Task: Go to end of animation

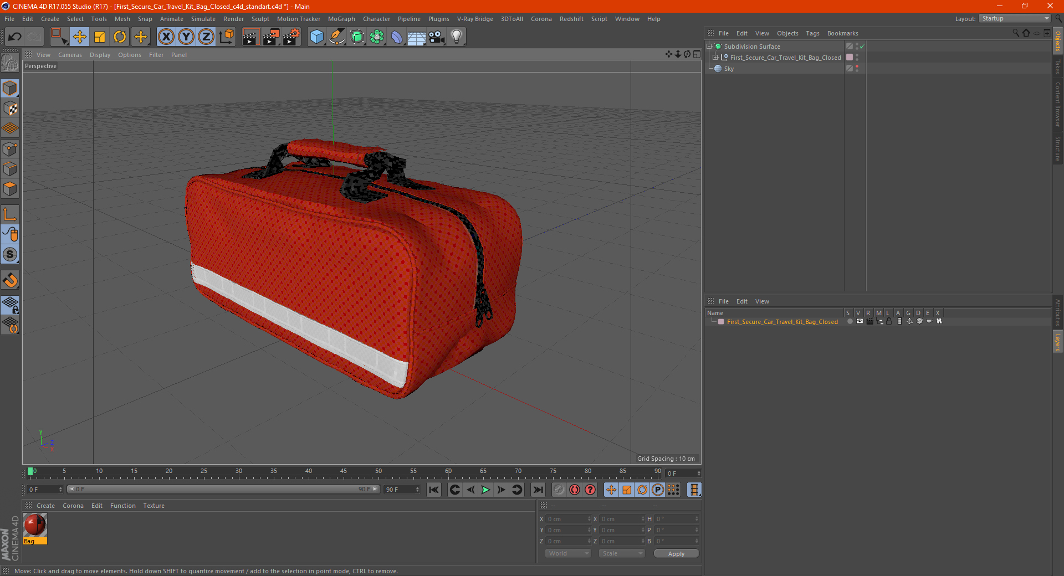Action: coord(538,490)
